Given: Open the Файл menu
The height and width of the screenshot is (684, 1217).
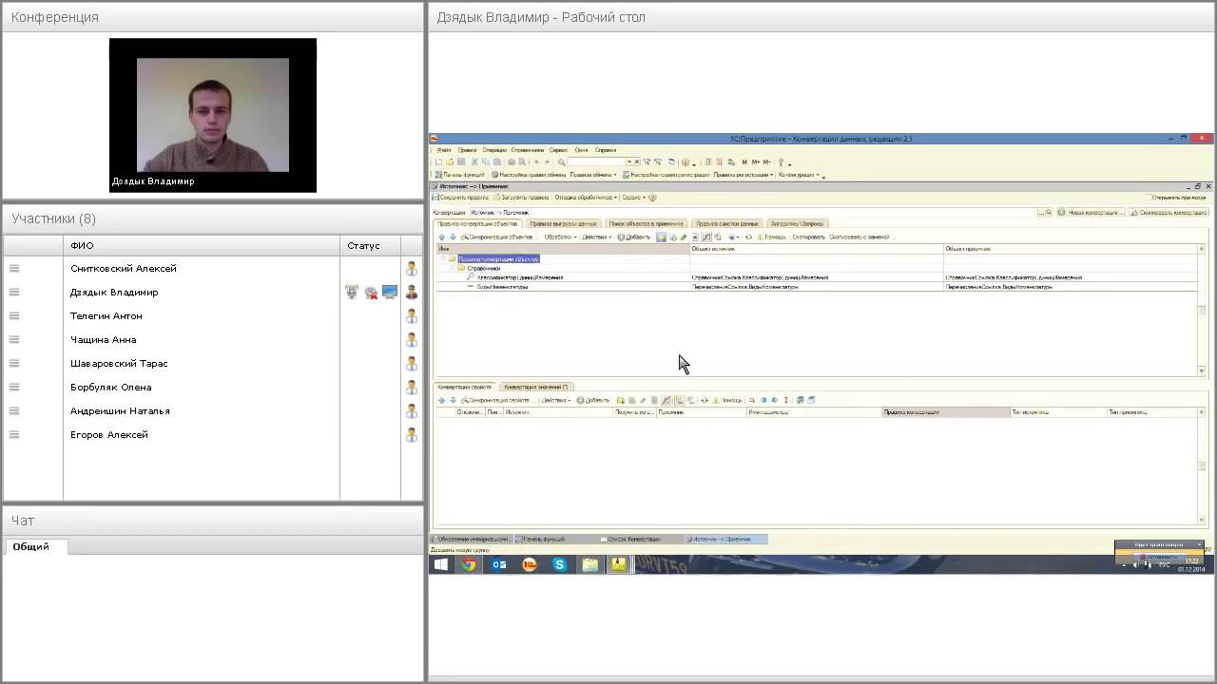Looking at the screenshot, I should 444,150.
